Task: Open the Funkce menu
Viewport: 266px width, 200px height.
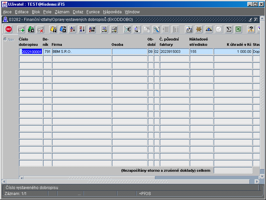Action: click(x=93, y=12)
